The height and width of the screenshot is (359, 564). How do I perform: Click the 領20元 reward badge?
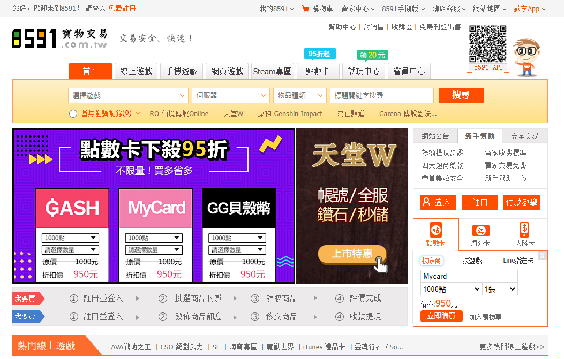tap(372, 55)
